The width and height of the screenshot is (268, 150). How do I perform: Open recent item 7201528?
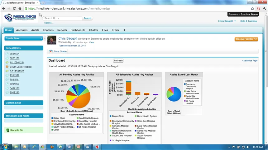click(x=15, y=75)
